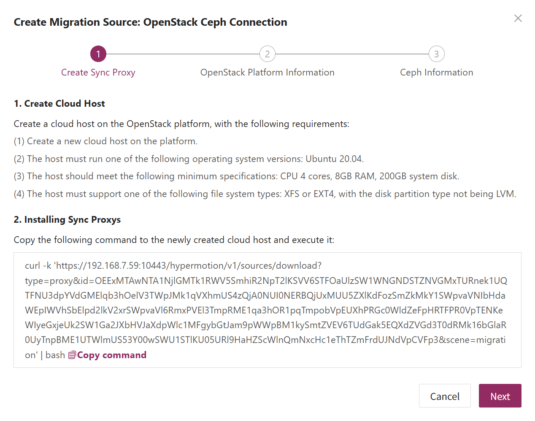
Task: Click the minimum specifications requirement line
Action: click(x=237, y=176)
